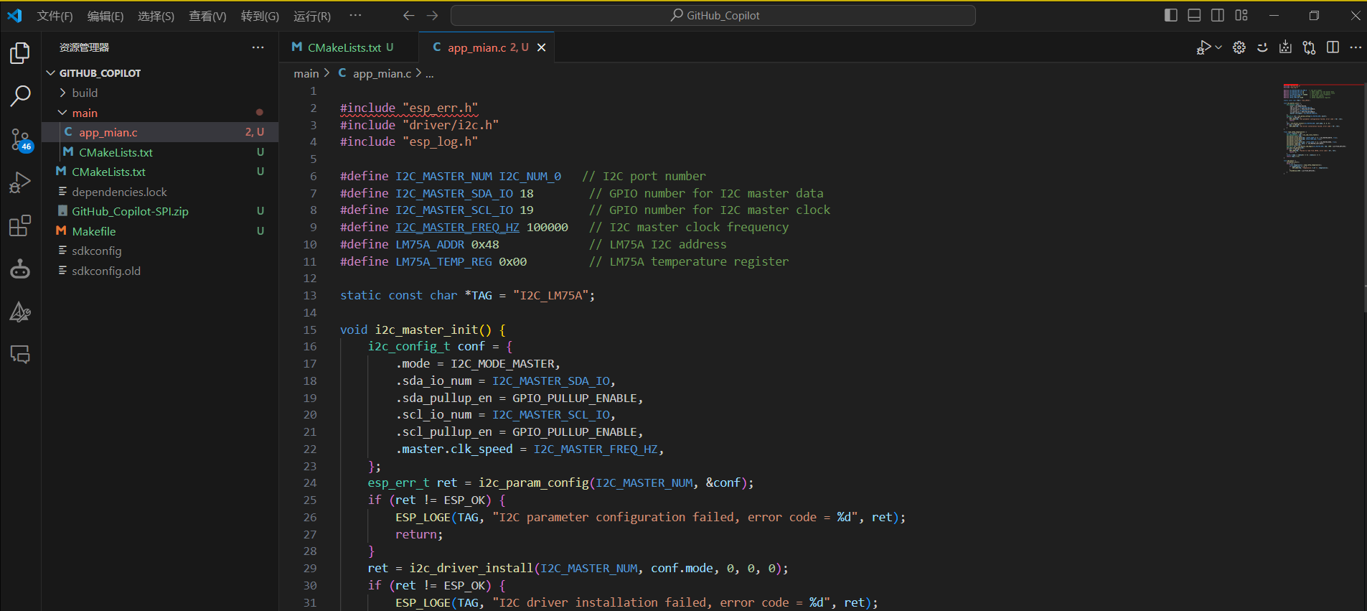Image resolution: width=1367 pixels, height=611 pixels.
Task: Click line number 15 in the gutter
Action: pos(310,330)
